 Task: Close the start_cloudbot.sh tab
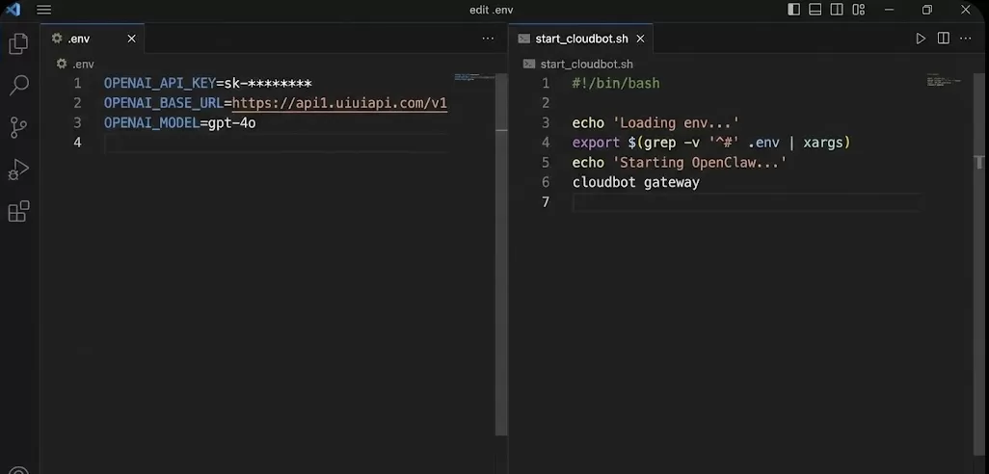[x=640, y=39]
